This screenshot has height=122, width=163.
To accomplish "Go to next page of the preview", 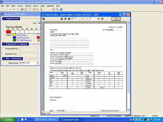I will [99, 19].
